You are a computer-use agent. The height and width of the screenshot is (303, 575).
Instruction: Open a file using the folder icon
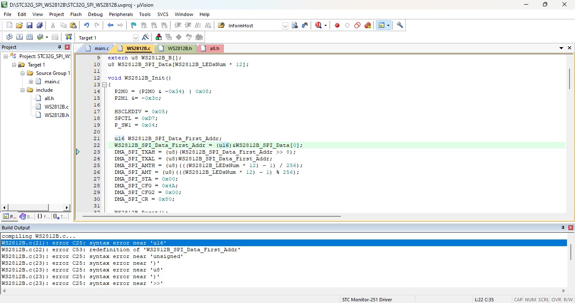coord(19,25)
